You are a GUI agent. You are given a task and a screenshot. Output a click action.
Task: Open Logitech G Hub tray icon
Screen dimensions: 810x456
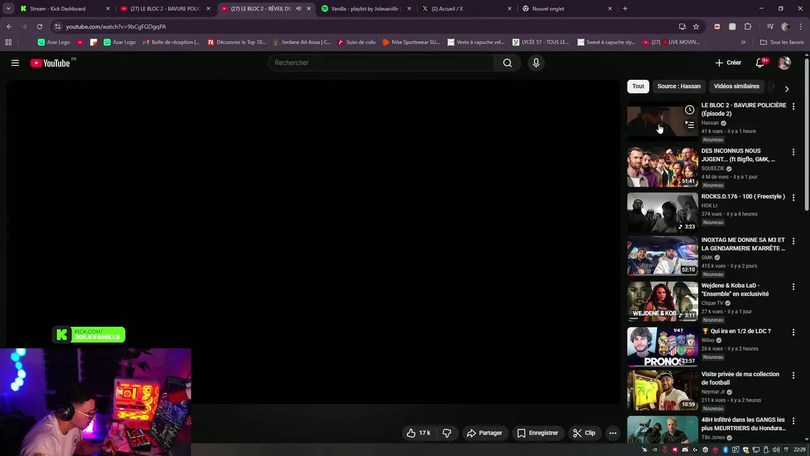[695, 450]
